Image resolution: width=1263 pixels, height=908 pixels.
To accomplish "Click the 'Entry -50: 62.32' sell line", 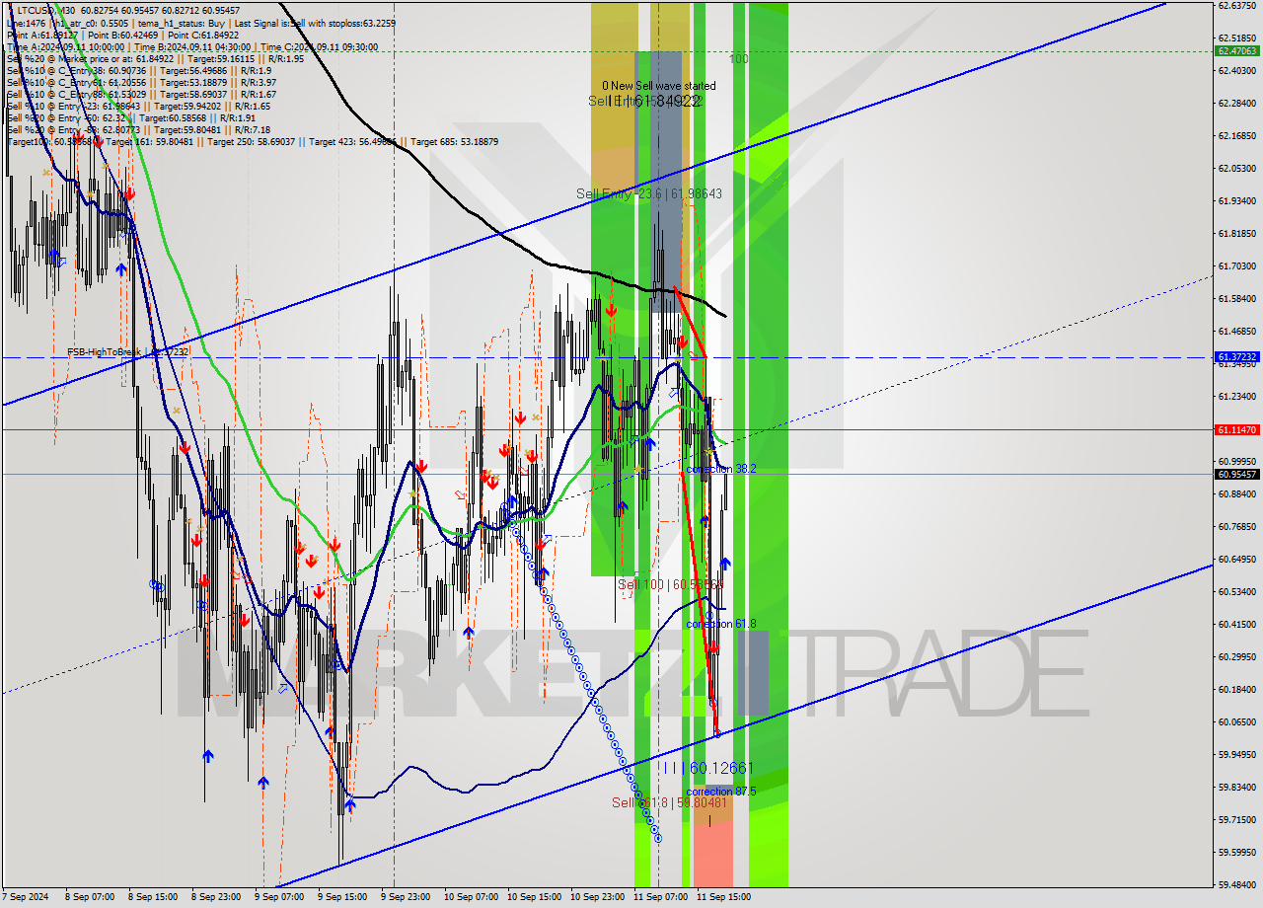I will tap(131, 117).
